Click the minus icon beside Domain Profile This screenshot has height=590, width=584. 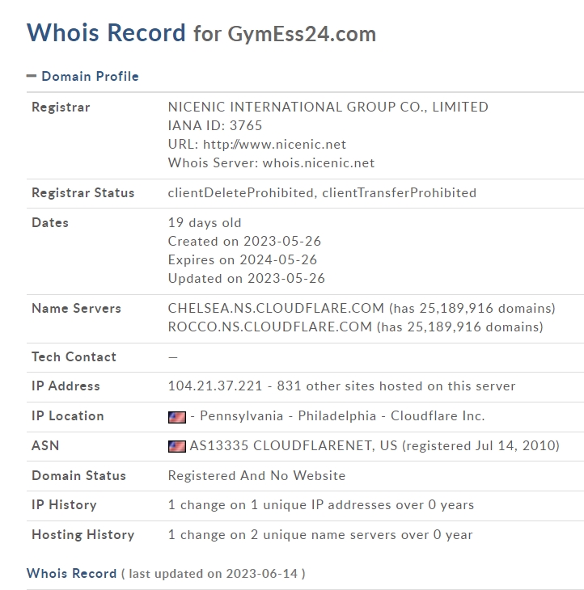pos(32,76)
